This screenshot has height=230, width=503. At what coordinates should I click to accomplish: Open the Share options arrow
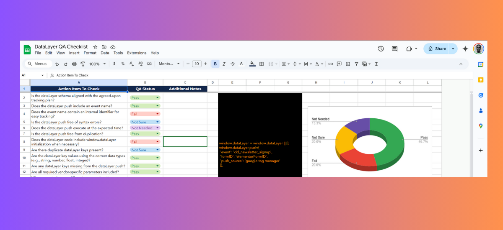pyautogui.click(x=453, y=49)
